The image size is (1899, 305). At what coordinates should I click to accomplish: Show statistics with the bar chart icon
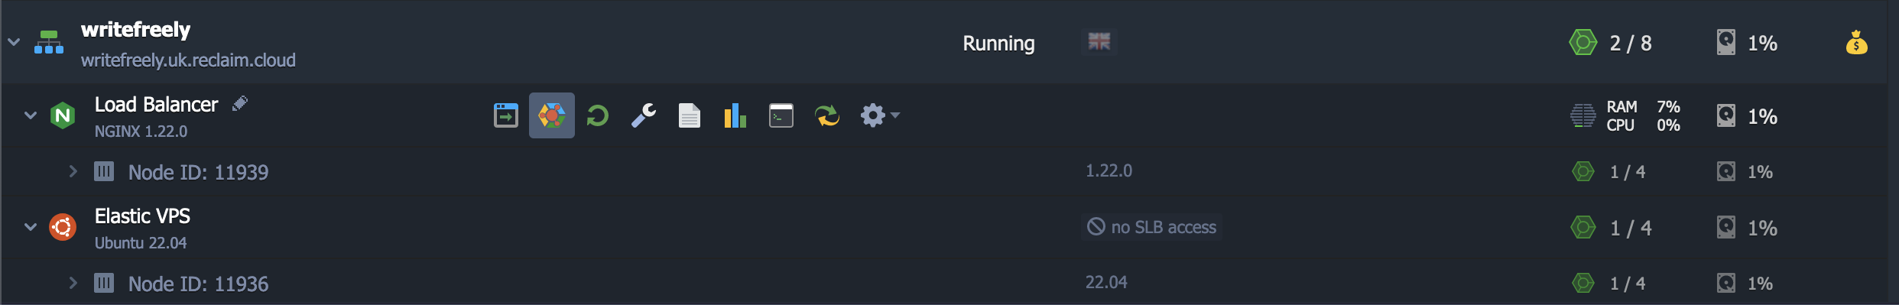(x=735, y=115)
